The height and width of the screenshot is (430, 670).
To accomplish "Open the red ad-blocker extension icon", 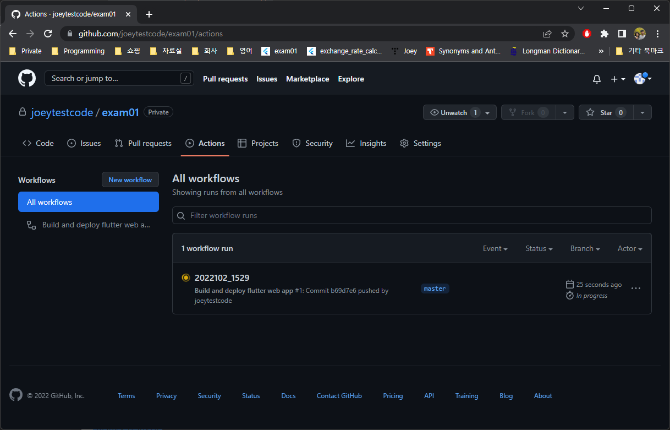I will coord(587,34).
